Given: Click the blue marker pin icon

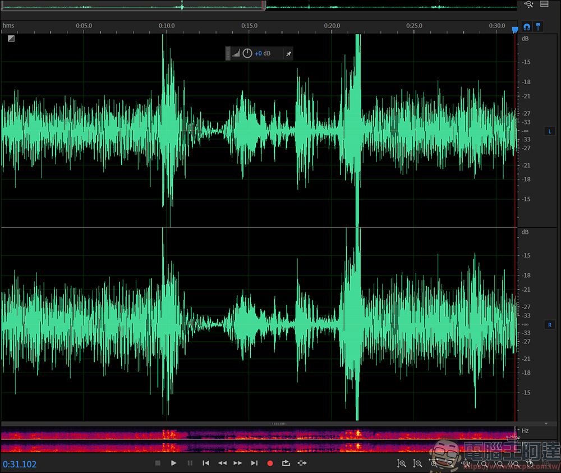Looking at the screenshot, I should pos(538,26).
